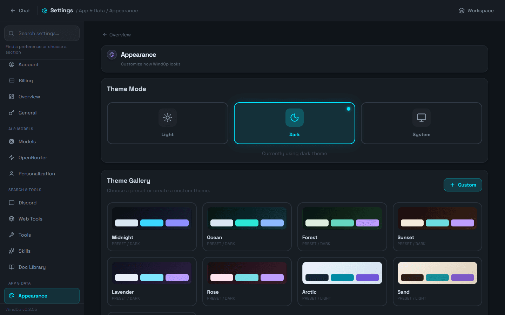The height and width of the screenshot is (315, 505).
Task: Click the Tools wrench icon
Action: 12,235
